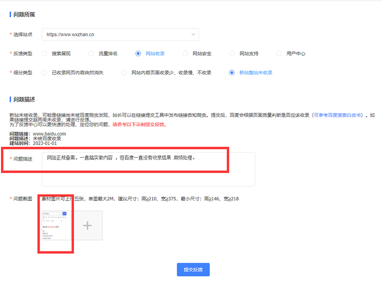This screenshot has width=382, height=284.
Task: Click the 问题描述 section heading
Action: [x=24, y=99]
